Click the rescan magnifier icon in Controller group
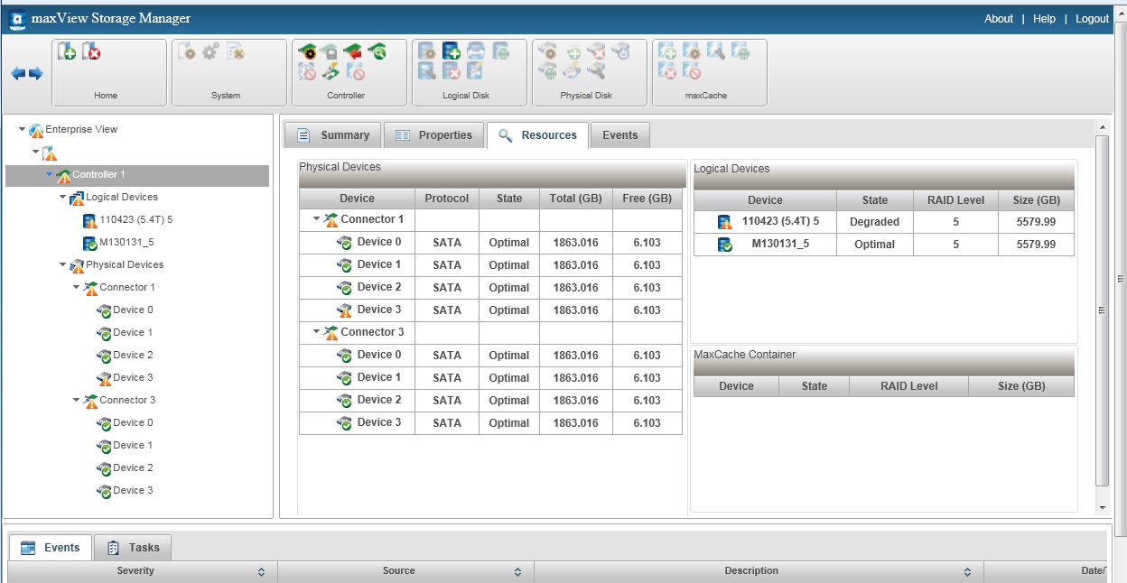The image size is (1127, 583). point(377,52)
